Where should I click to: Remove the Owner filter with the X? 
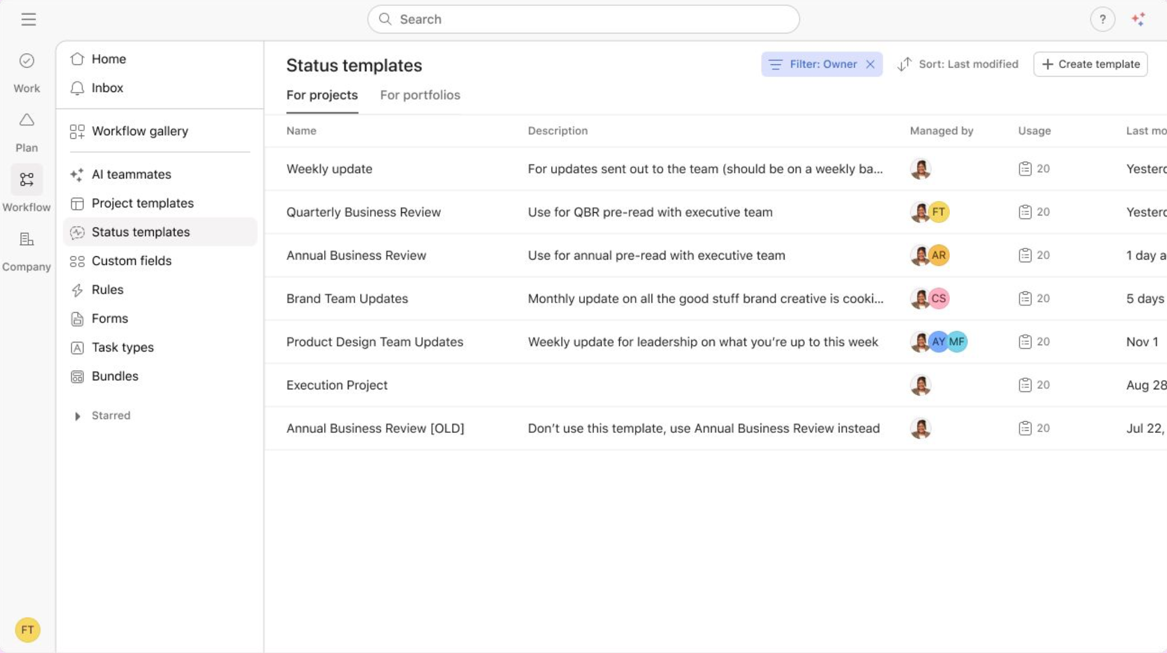coord(870,64)
